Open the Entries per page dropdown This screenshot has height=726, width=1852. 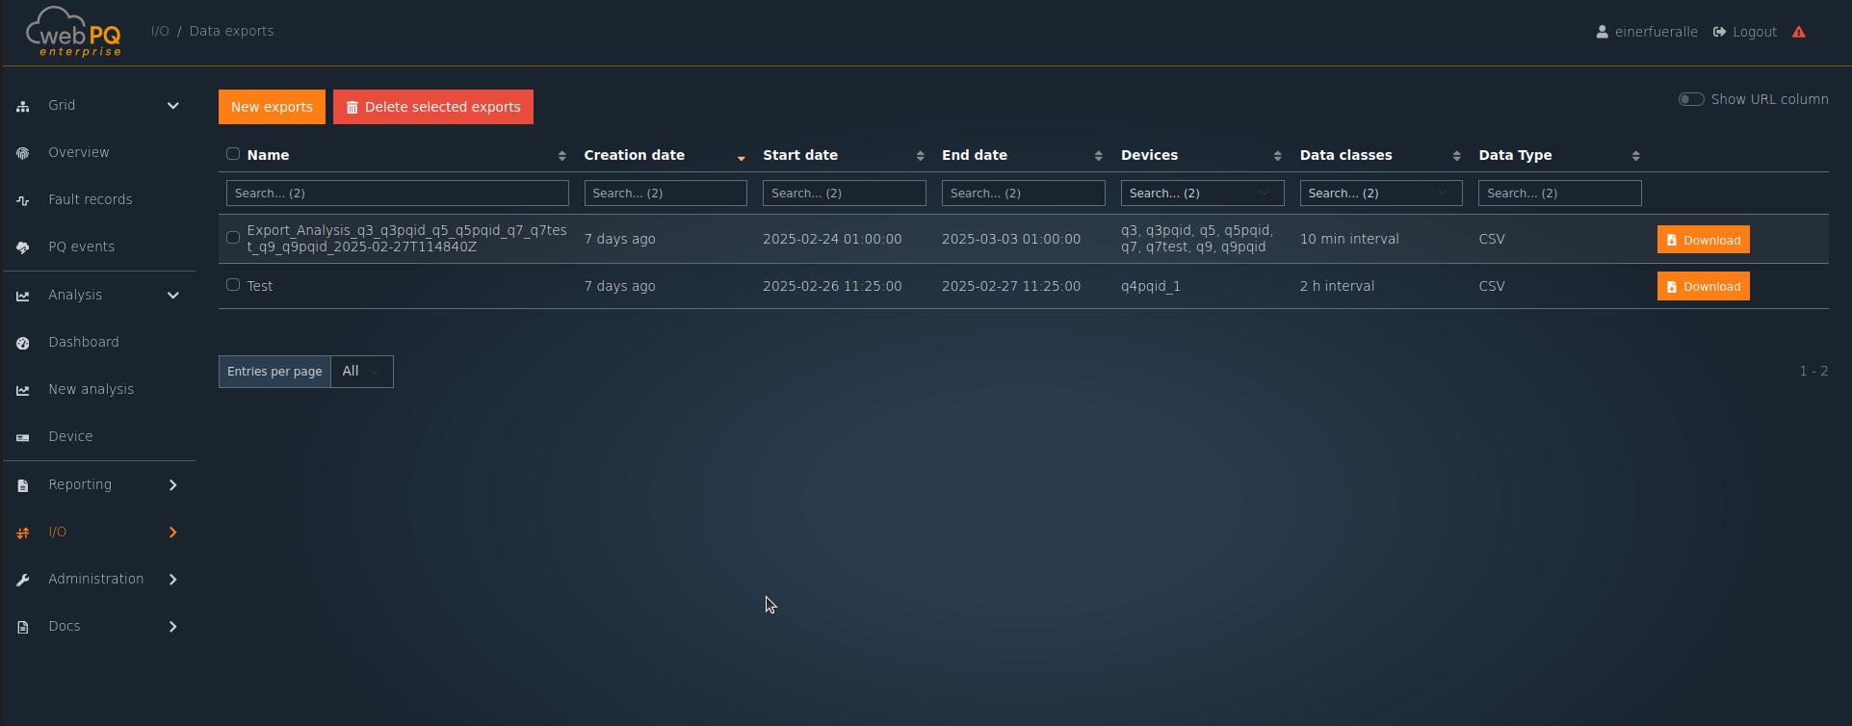pos(361,372)
